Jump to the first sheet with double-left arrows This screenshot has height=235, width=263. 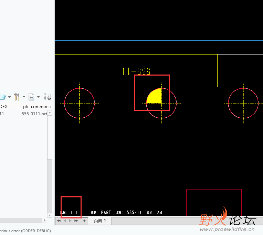coord(59,221)
